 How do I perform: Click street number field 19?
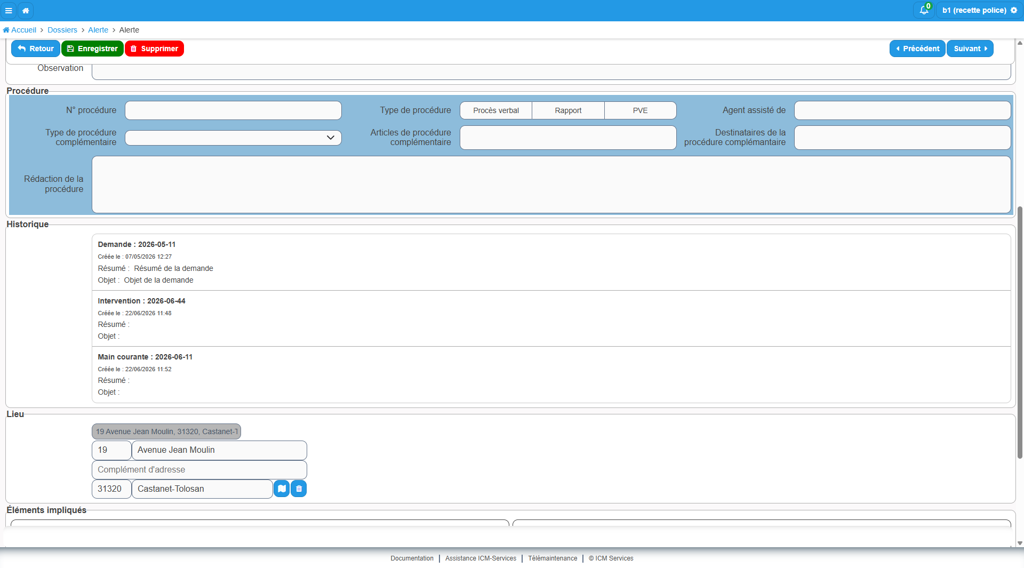click(111, 450)
